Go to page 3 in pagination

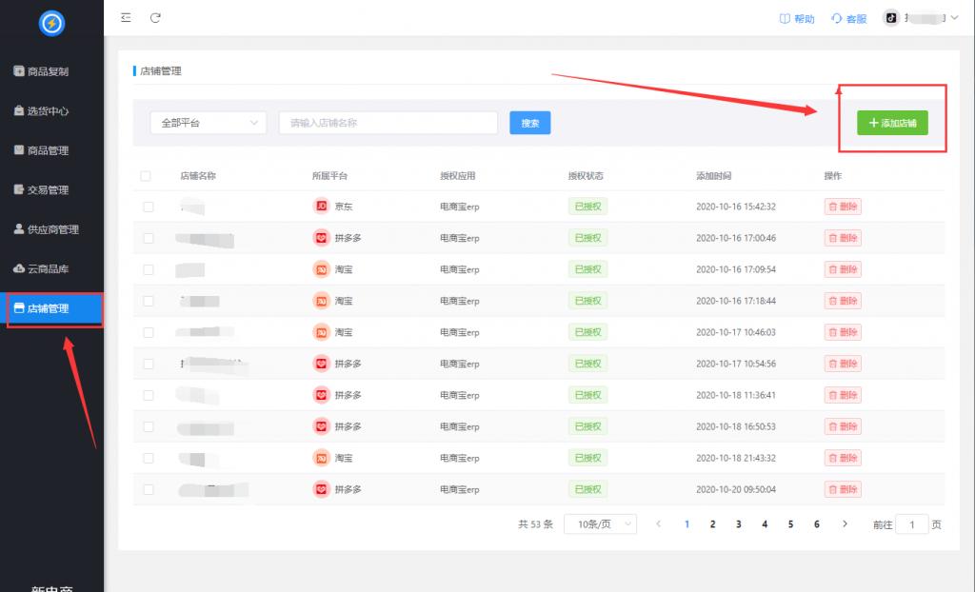738,524
